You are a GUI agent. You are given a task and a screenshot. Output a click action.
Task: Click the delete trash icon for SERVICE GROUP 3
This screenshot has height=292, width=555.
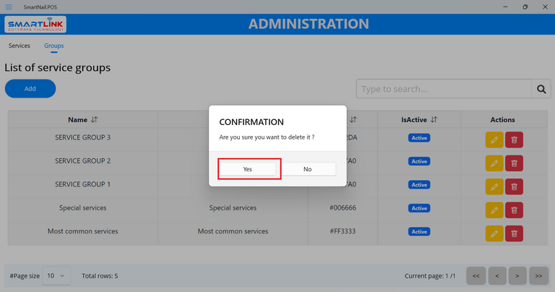pos(514,140)
